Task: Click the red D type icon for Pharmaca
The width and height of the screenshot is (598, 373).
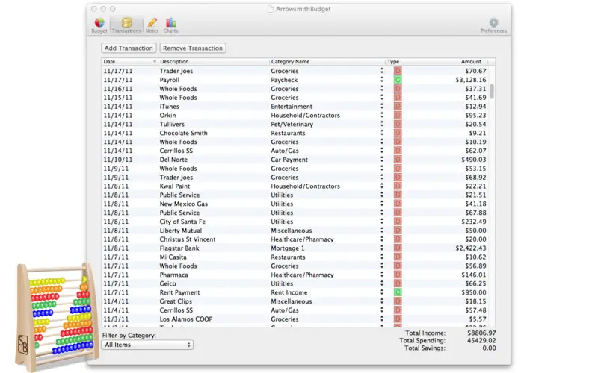Action: point(398,275)
